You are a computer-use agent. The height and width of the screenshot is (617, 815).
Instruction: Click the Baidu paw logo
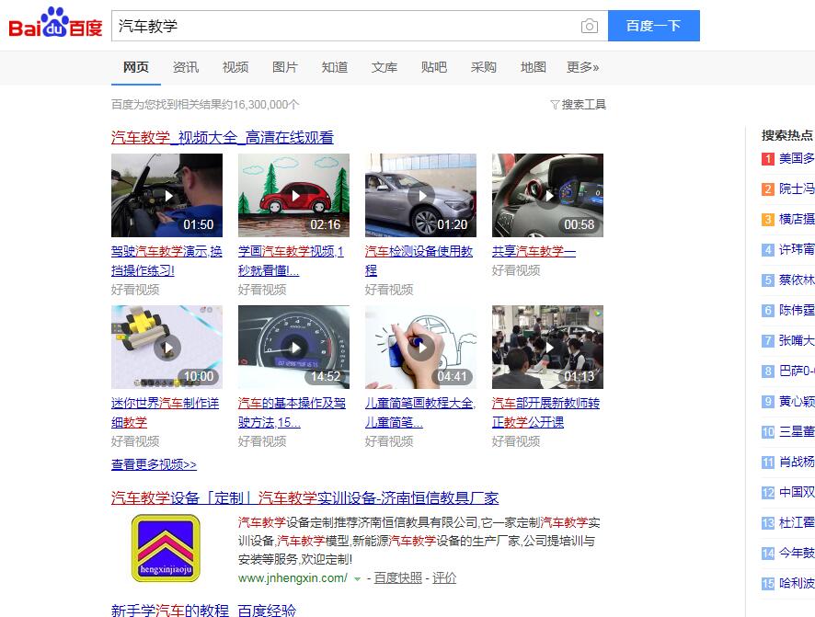click(55, 23)
